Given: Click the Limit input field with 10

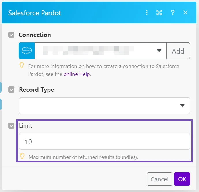Looking at the screenshot, I should (104, 142).
